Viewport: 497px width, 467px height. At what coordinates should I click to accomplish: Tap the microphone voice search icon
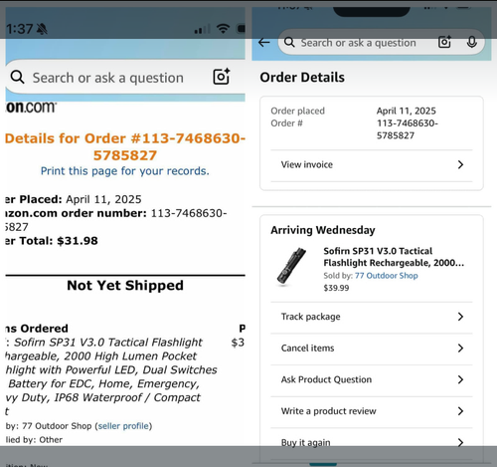(x=472, y=43)
